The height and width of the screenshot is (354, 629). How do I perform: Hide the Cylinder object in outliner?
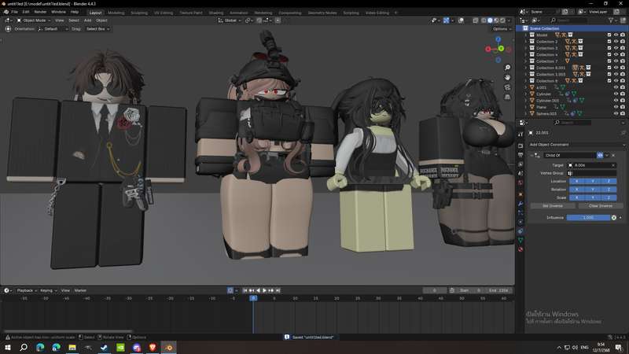coord(616,94)
